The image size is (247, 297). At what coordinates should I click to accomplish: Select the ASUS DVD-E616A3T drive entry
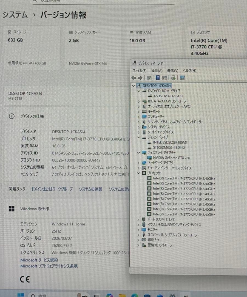[168, 96]
